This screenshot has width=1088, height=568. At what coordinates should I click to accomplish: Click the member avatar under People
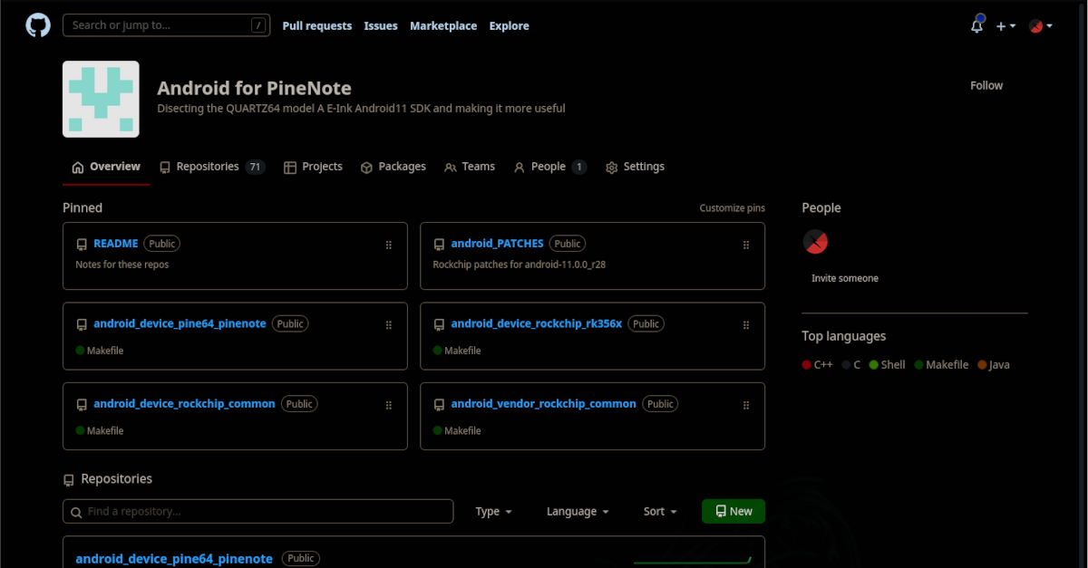815,241
